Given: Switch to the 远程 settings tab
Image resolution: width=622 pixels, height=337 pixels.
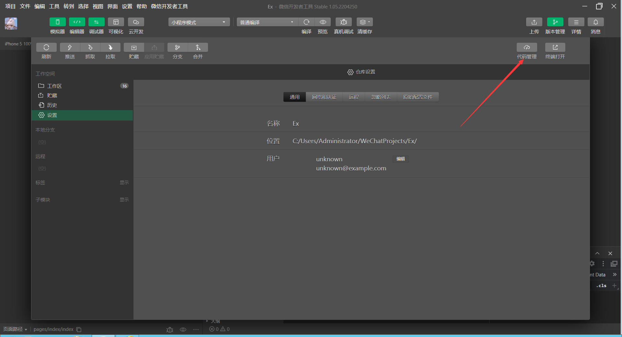Looking at the screenshot, I should click(354, 97).
